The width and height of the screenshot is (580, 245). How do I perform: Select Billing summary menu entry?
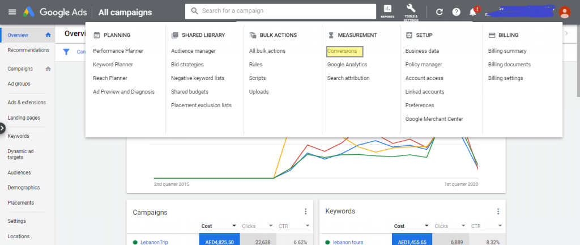click(x=507, y=51)
